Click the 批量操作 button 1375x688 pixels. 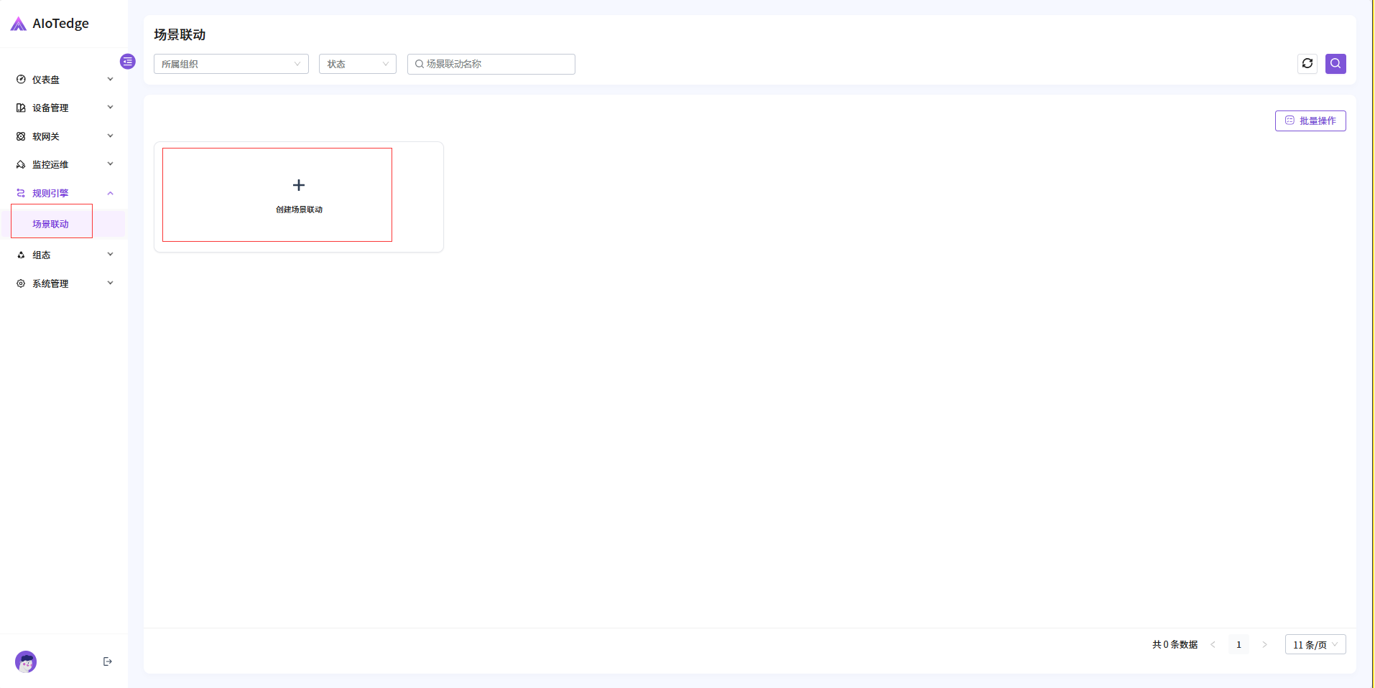[x=1310, y=121]
